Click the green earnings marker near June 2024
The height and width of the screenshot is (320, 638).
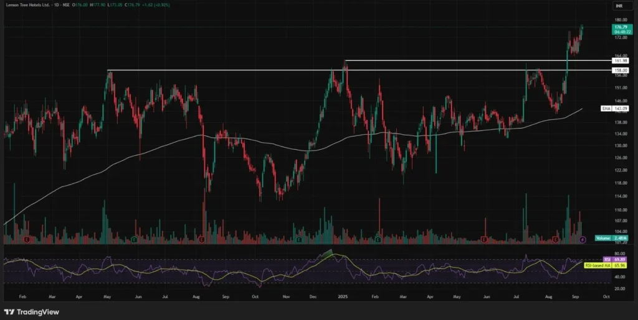135,239
